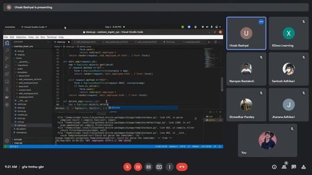Open Remote Explorer in VS Code activity bar

7,82
